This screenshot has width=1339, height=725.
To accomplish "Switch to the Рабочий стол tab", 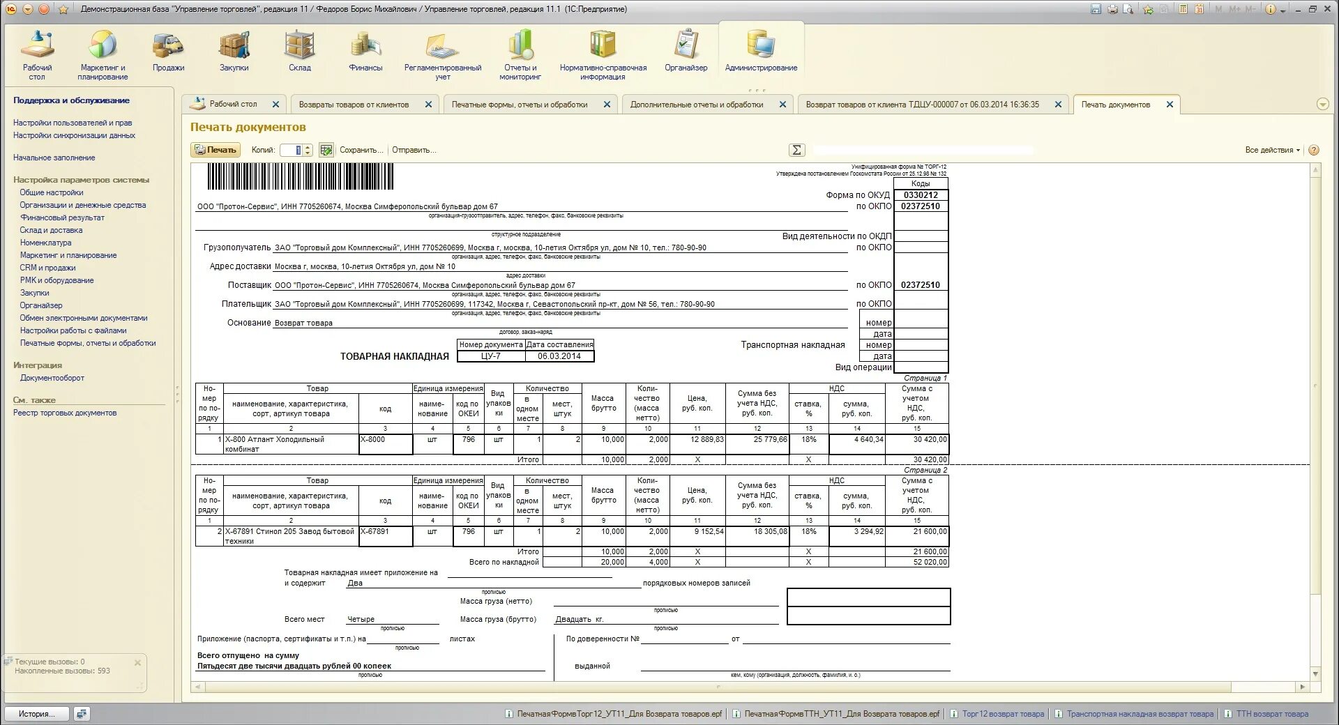I will pos(233,104).
